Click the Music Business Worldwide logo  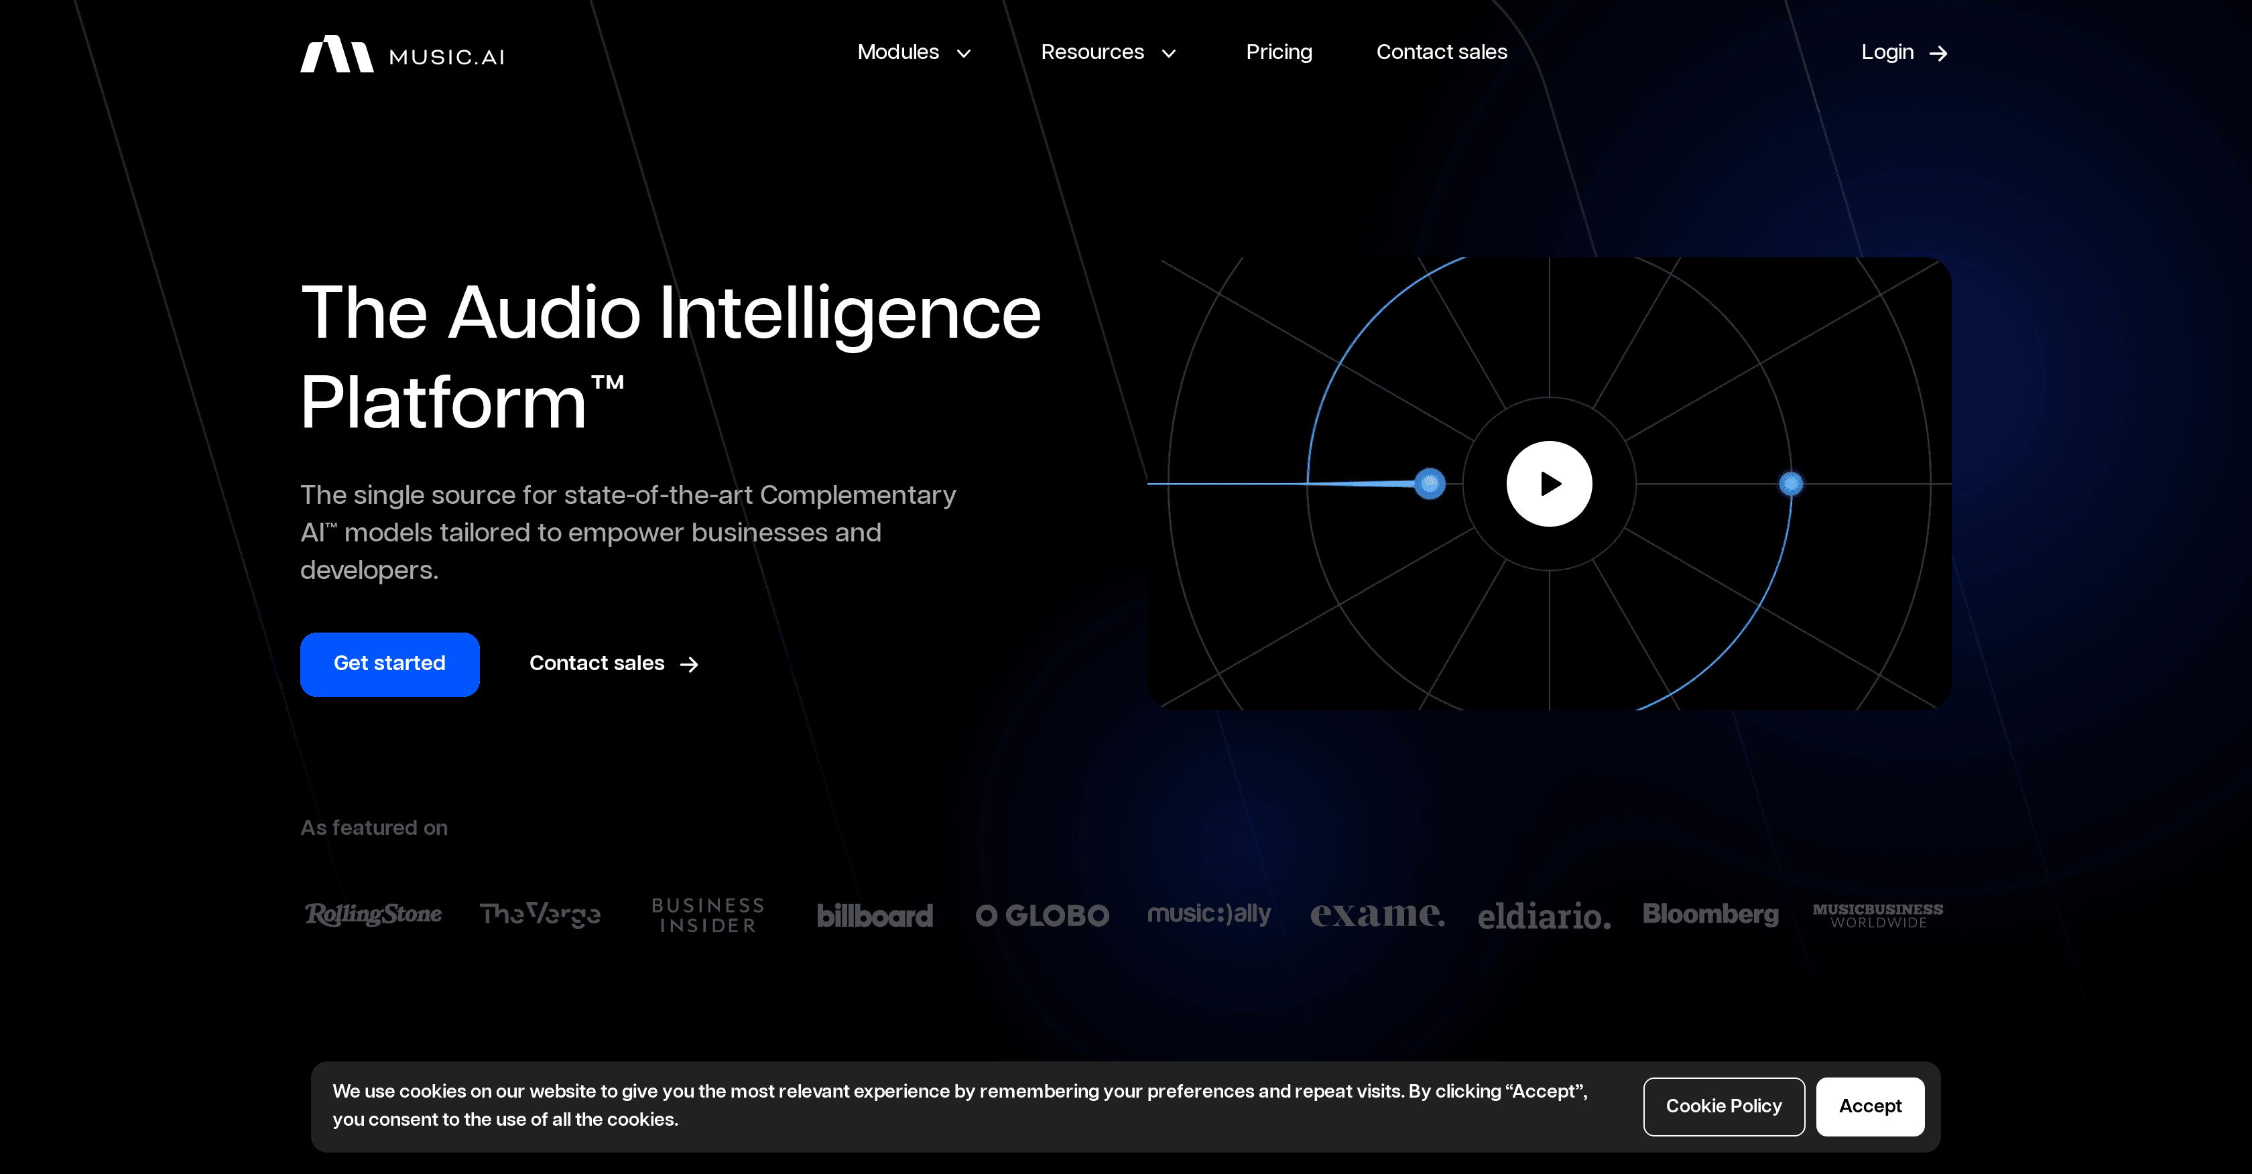(x=1877, y=915)
